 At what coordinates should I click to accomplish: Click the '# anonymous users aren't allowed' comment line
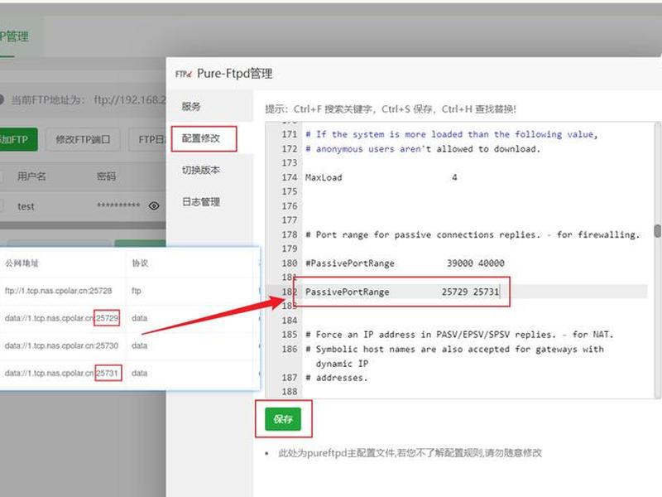[x=423, y=149]
